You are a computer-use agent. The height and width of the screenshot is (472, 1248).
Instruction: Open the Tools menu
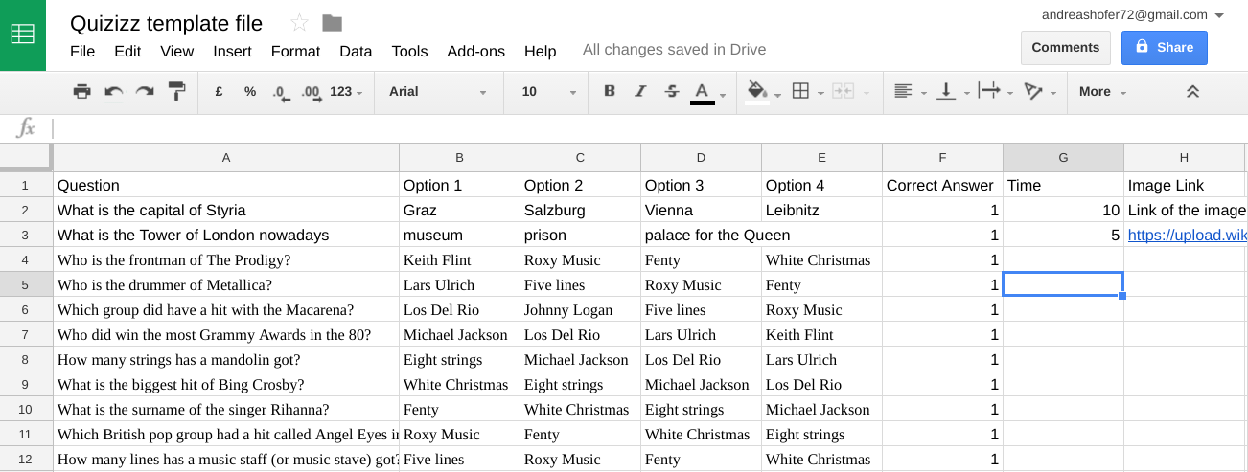click(x=409, y=51)
